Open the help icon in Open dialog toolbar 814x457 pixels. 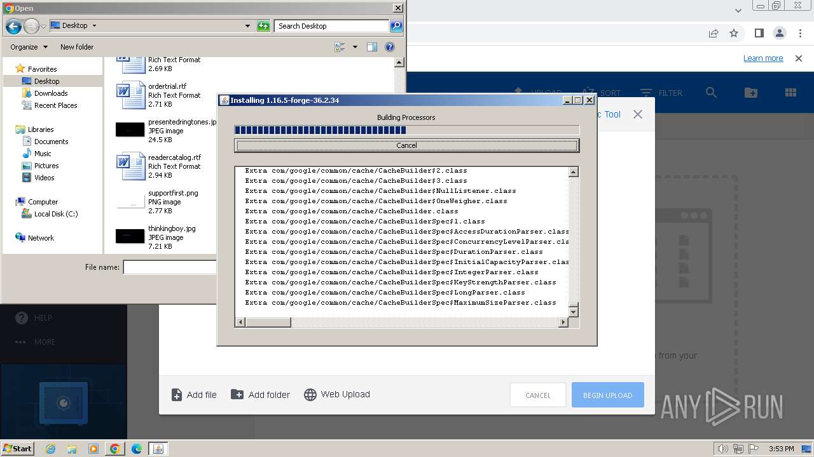point(390,47)
